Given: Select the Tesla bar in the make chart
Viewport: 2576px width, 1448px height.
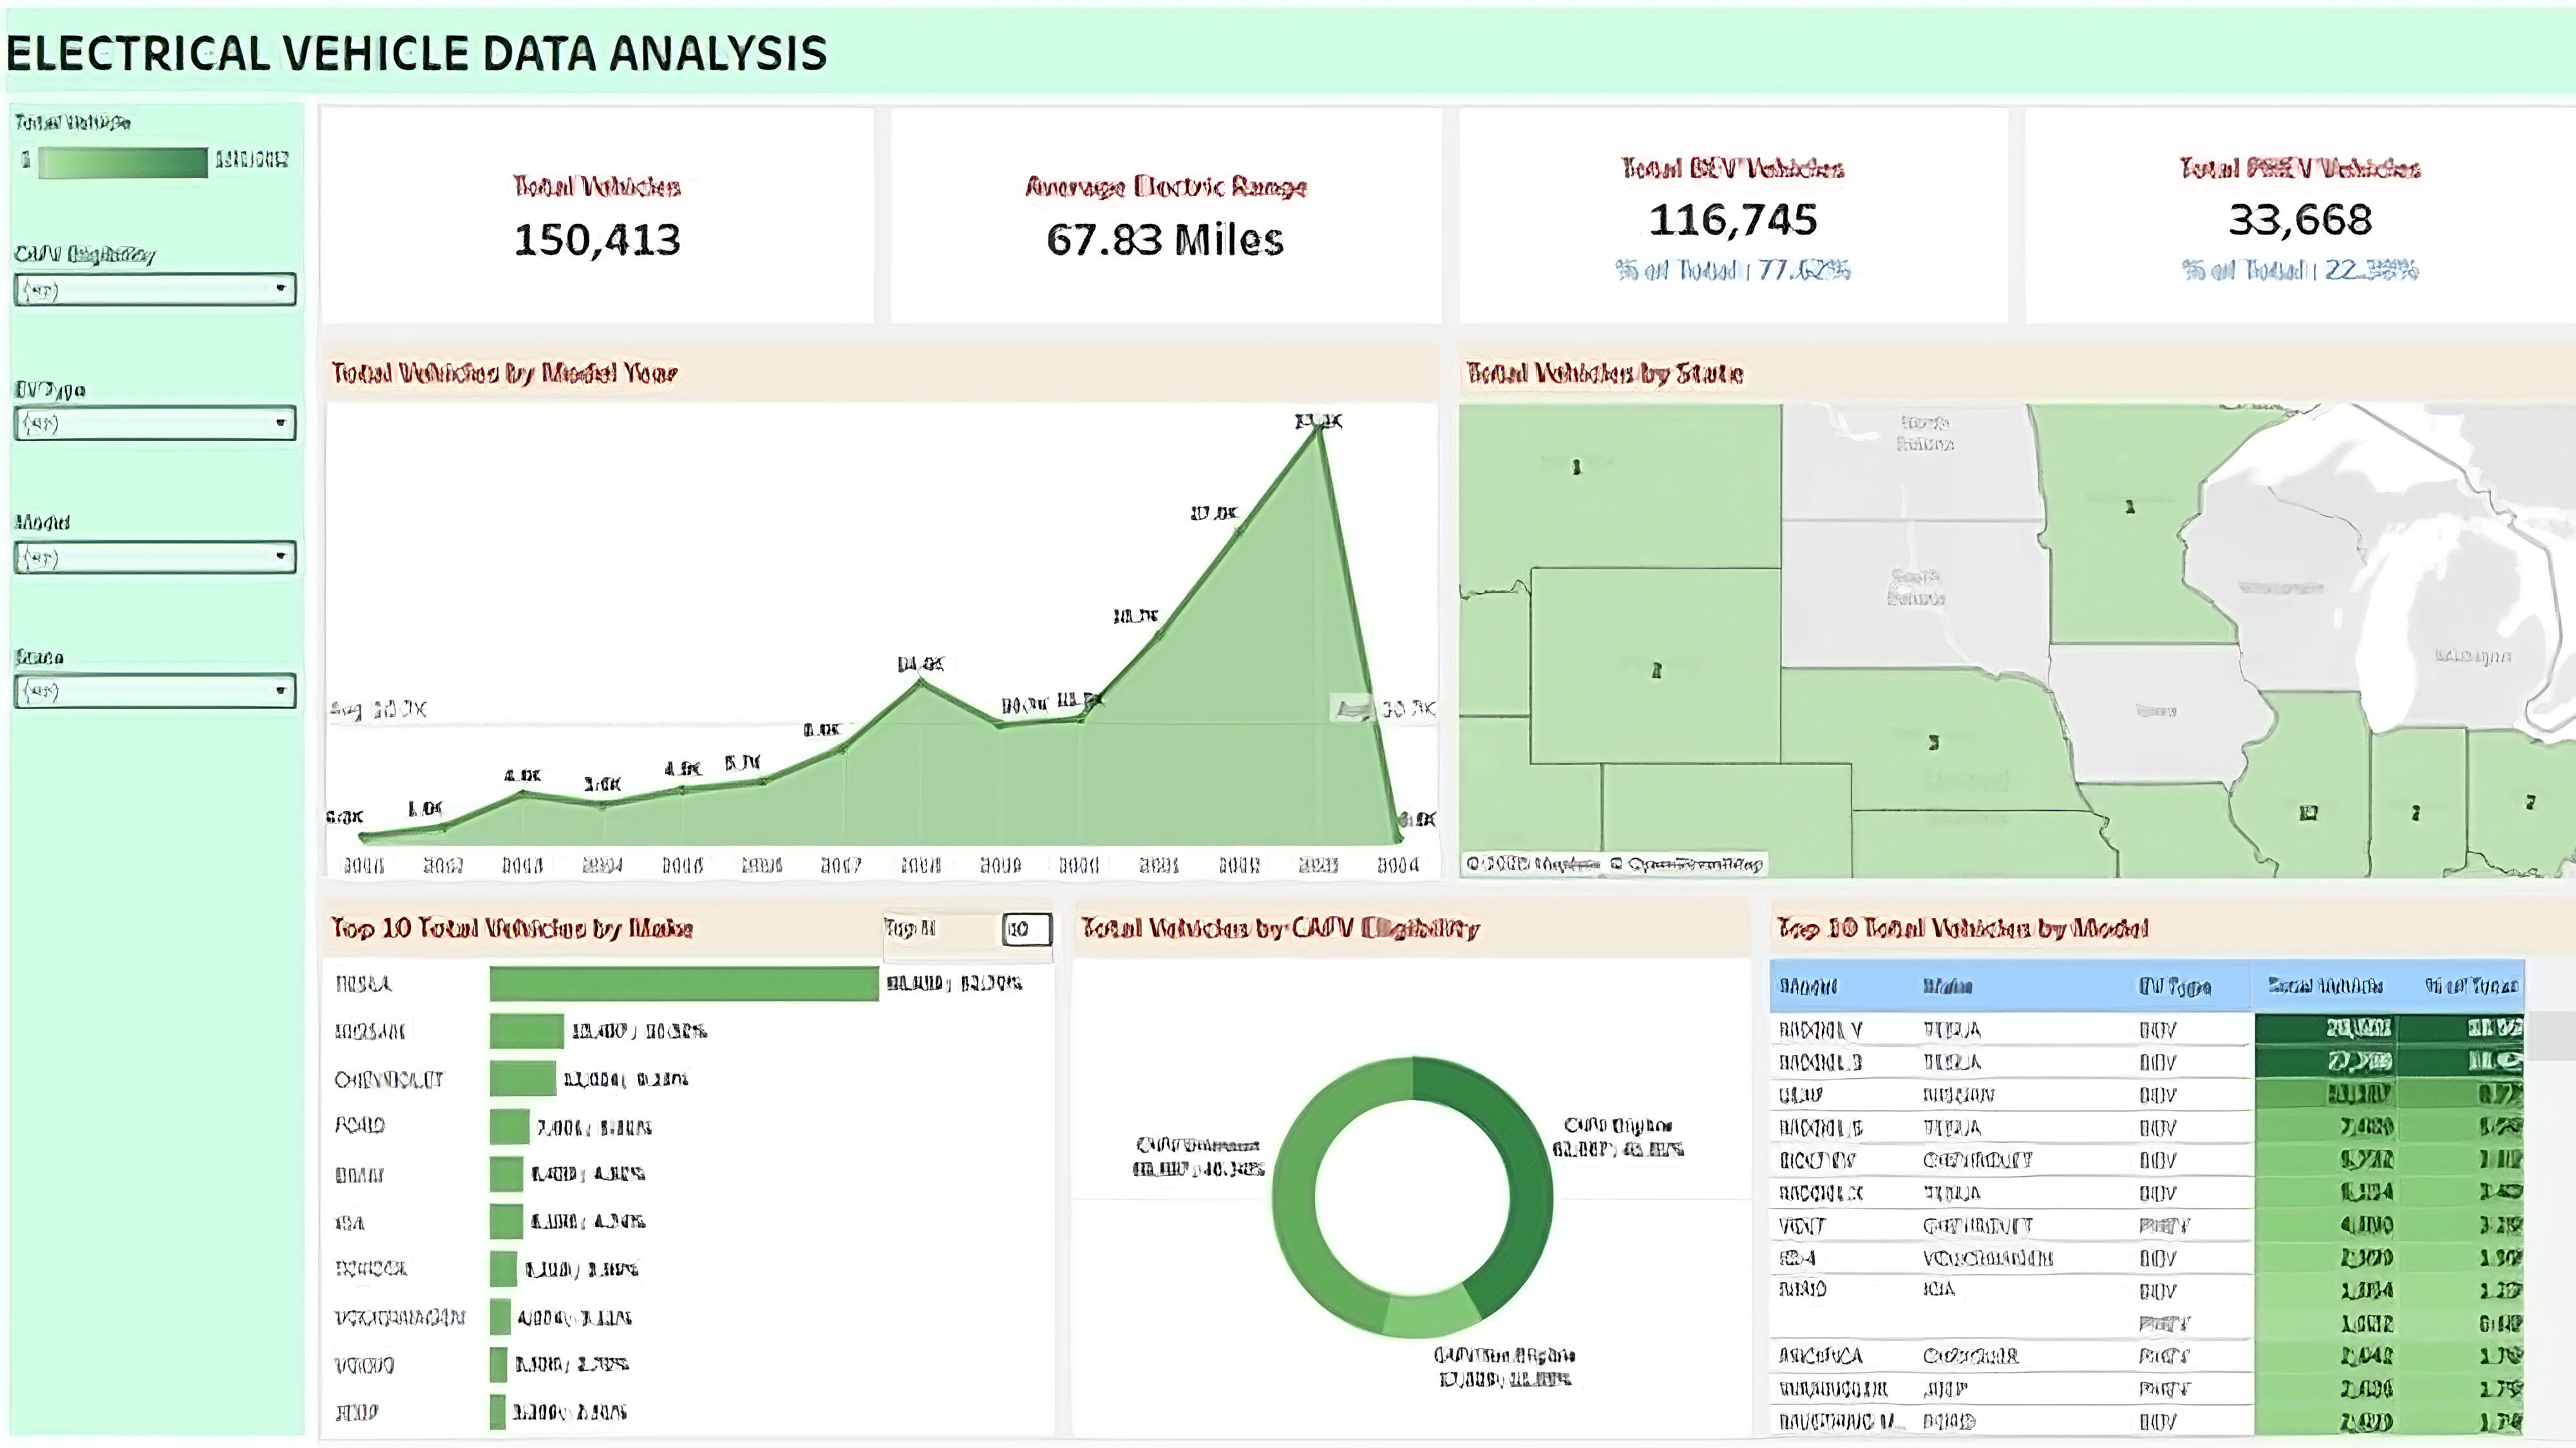Looking at the screenshot, I should [x=684, y=983].
